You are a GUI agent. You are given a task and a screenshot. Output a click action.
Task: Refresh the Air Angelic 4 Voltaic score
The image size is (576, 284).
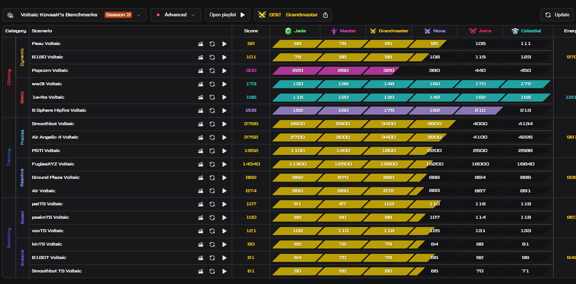[212, 137]
